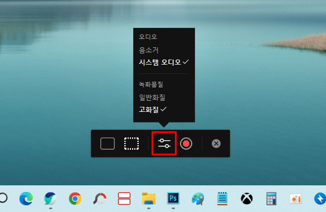The height and width of the screenshot is (212, 326).
Task: Open Naver Whale browser from taskbar
Action: point(50,199)
